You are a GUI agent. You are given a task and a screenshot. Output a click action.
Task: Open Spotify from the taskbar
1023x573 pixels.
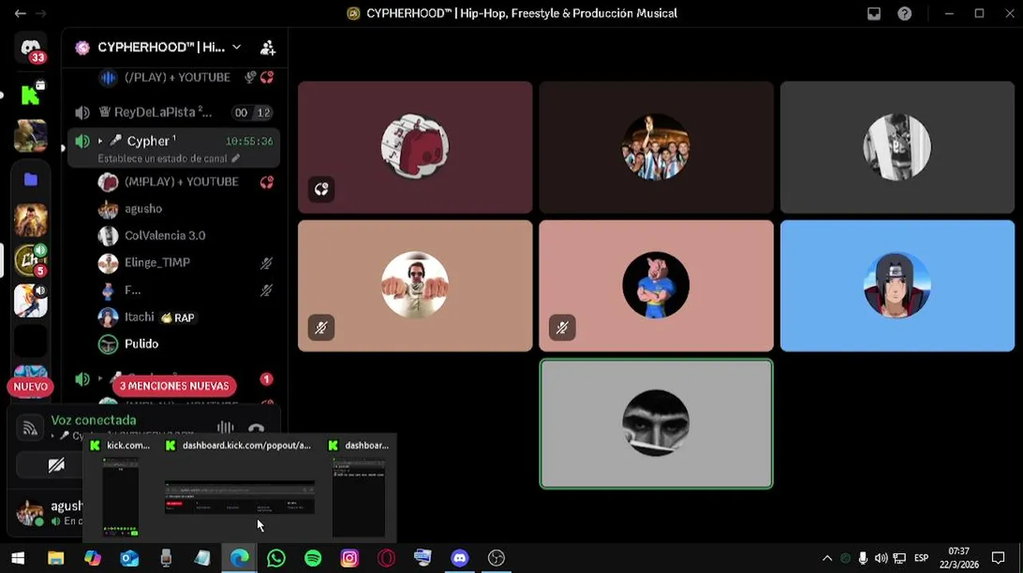[313, 558]
